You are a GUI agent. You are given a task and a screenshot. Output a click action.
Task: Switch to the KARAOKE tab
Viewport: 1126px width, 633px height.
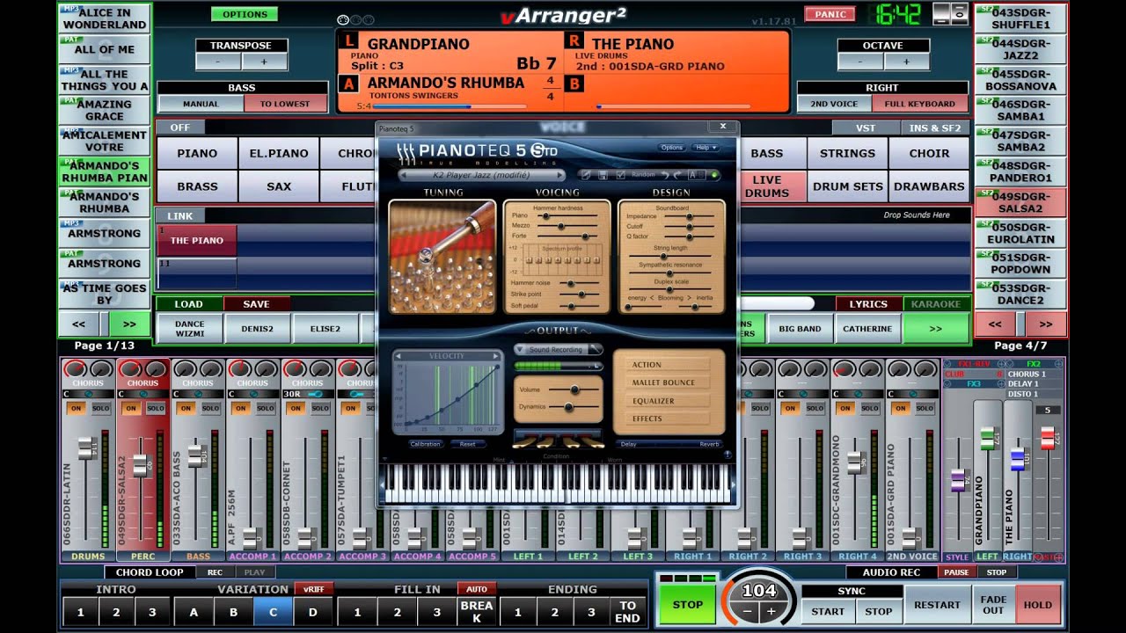pyautogui.click(x=936, y=304)
